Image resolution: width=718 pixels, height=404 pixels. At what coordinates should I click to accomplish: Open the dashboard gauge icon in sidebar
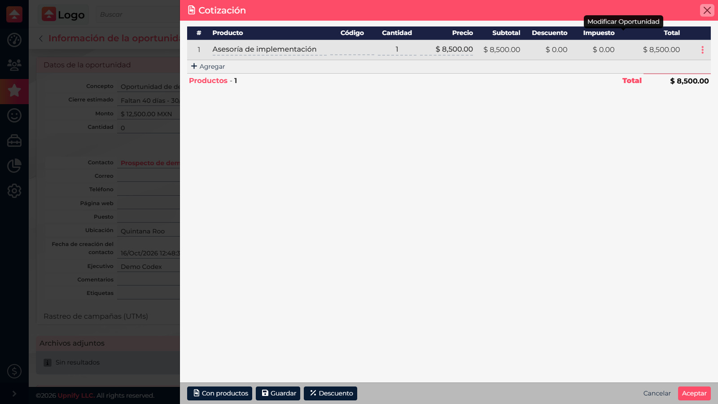[x=14, y=40]
